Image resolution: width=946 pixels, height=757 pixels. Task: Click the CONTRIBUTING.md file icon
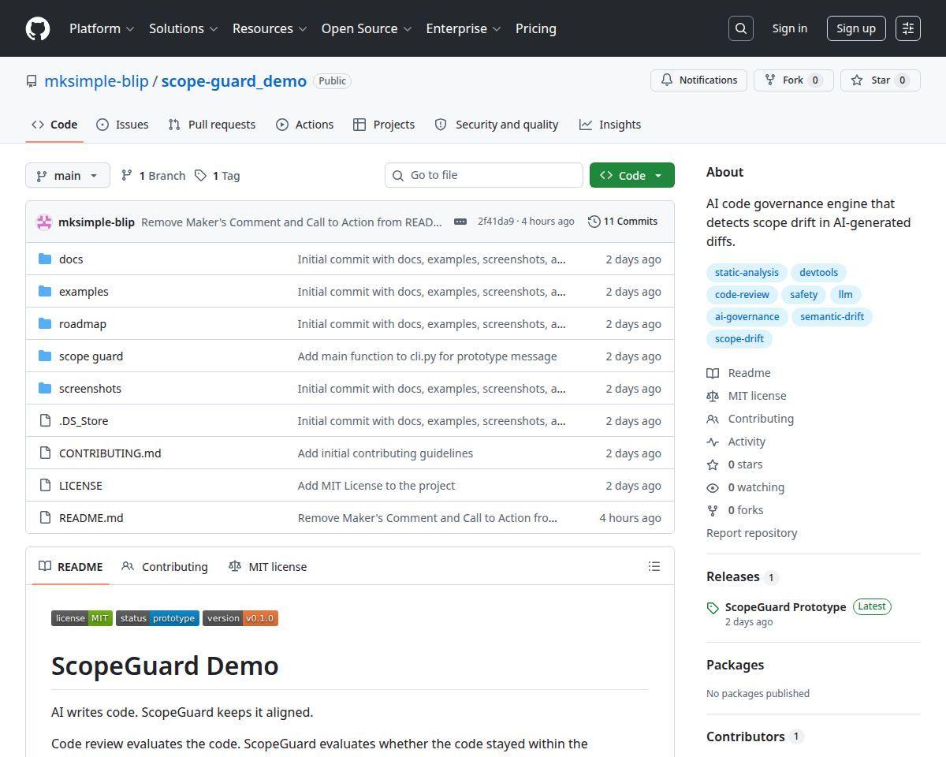pyautogui.click(x=45, y=453)
